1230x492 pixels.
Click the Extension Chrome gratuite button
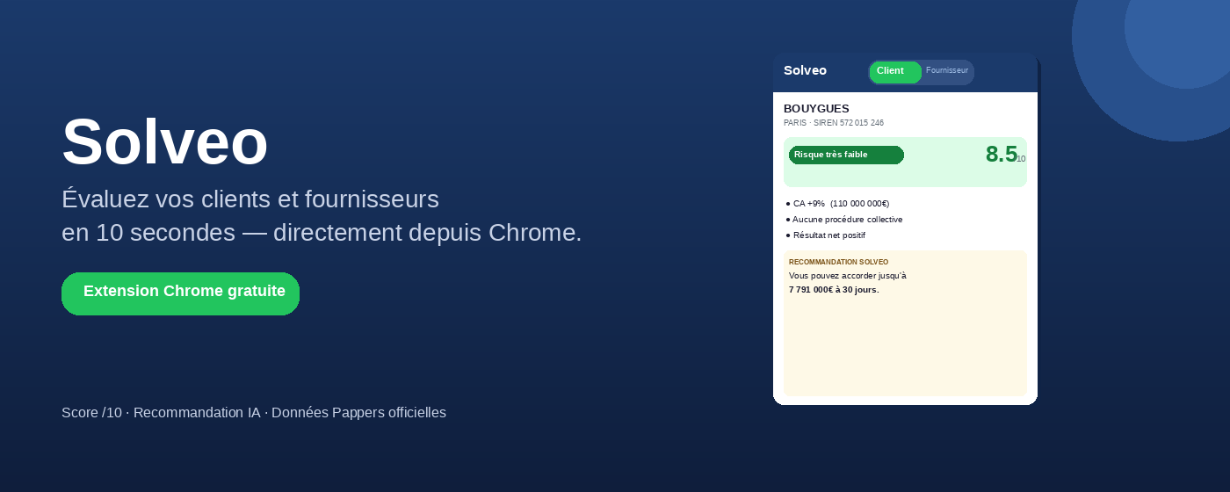(180, 293)
